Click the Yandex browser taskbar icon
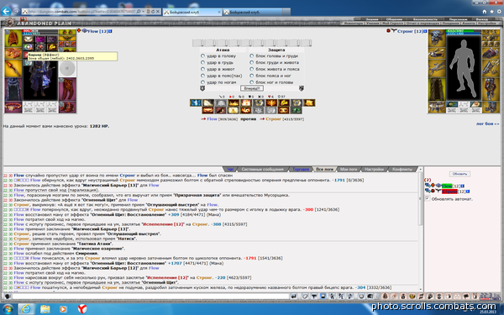This screenshot has width=504, height=315. [82, 309]
